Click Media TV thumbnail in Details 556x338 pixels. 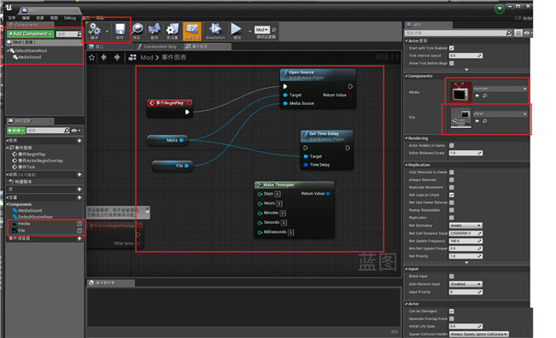click(460, 92)
